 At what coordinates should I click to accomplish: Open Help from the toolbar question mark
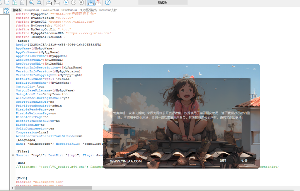click(x=108, y=3)
